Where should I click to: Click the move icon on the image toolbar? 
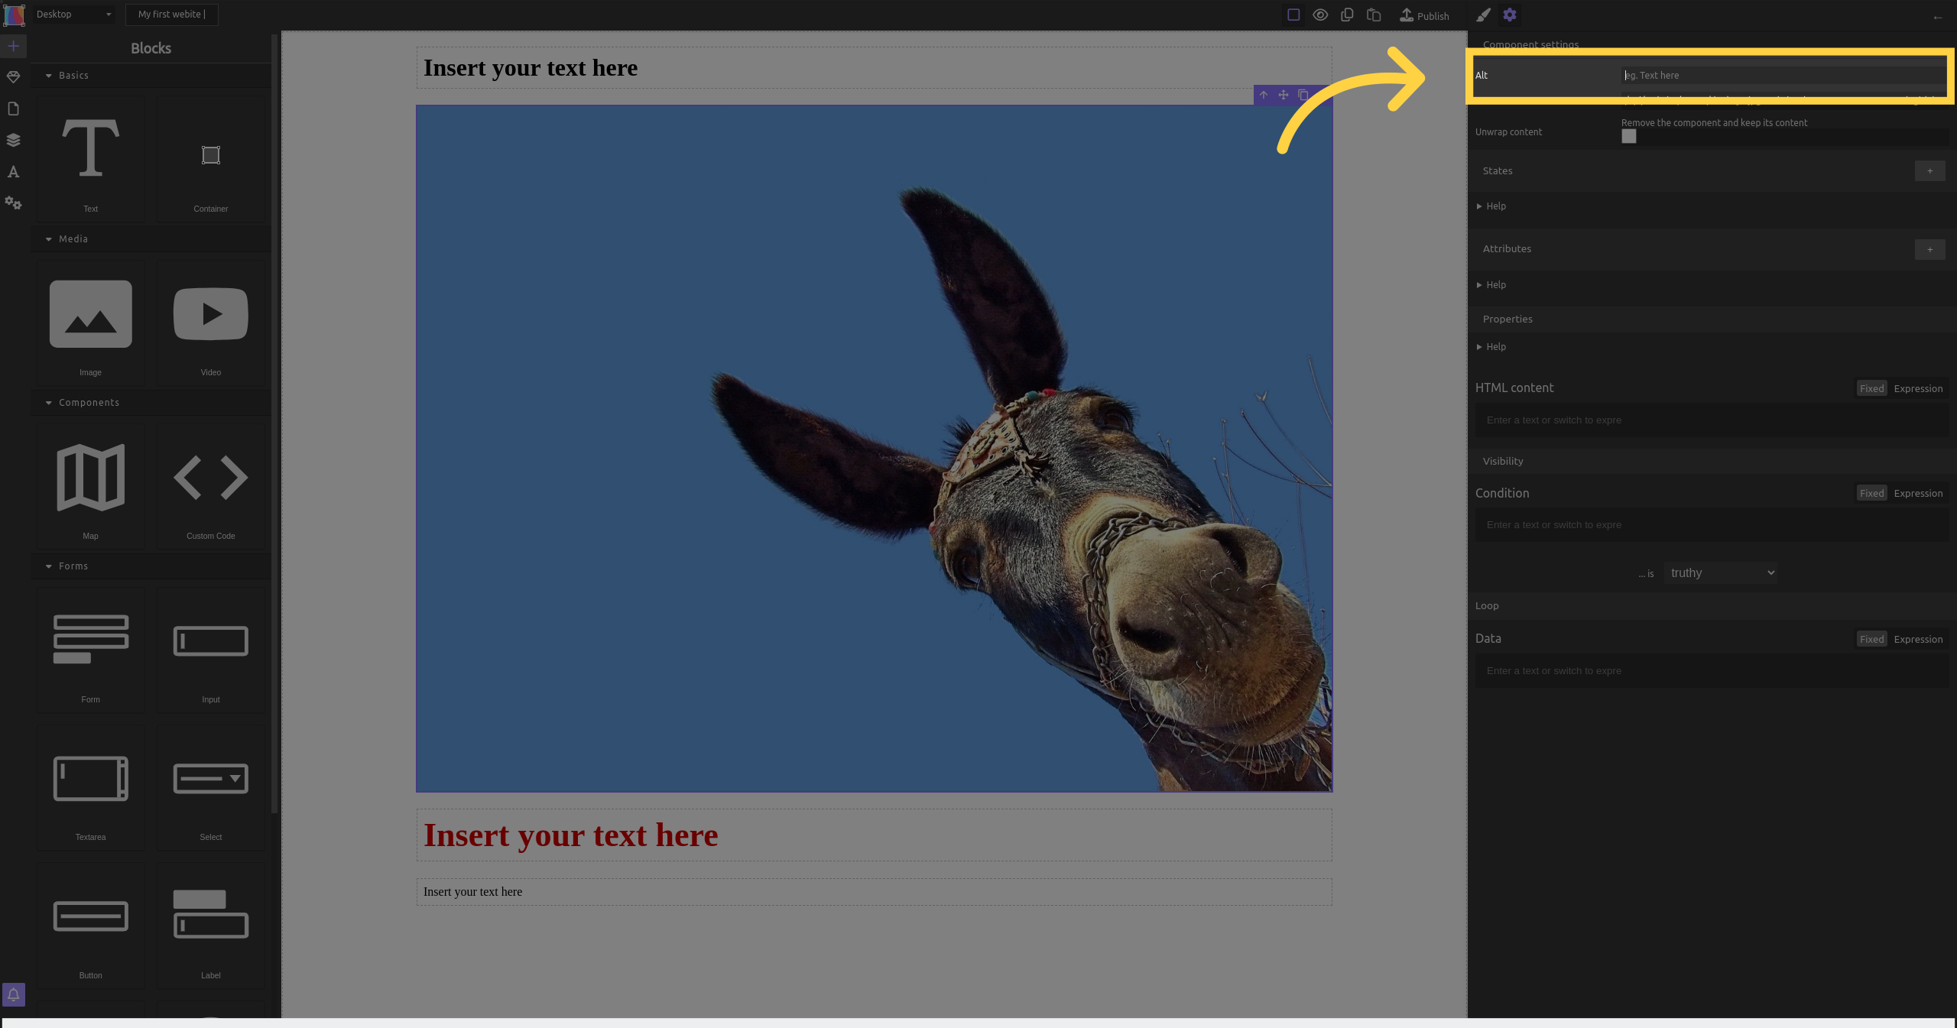(x=1284, y=96)
